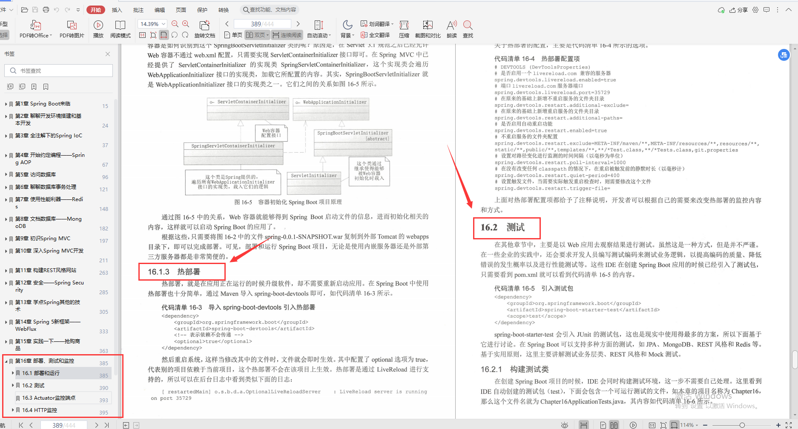
Task: Adjust the zoom slider knob in status bar
Action: 742,425
